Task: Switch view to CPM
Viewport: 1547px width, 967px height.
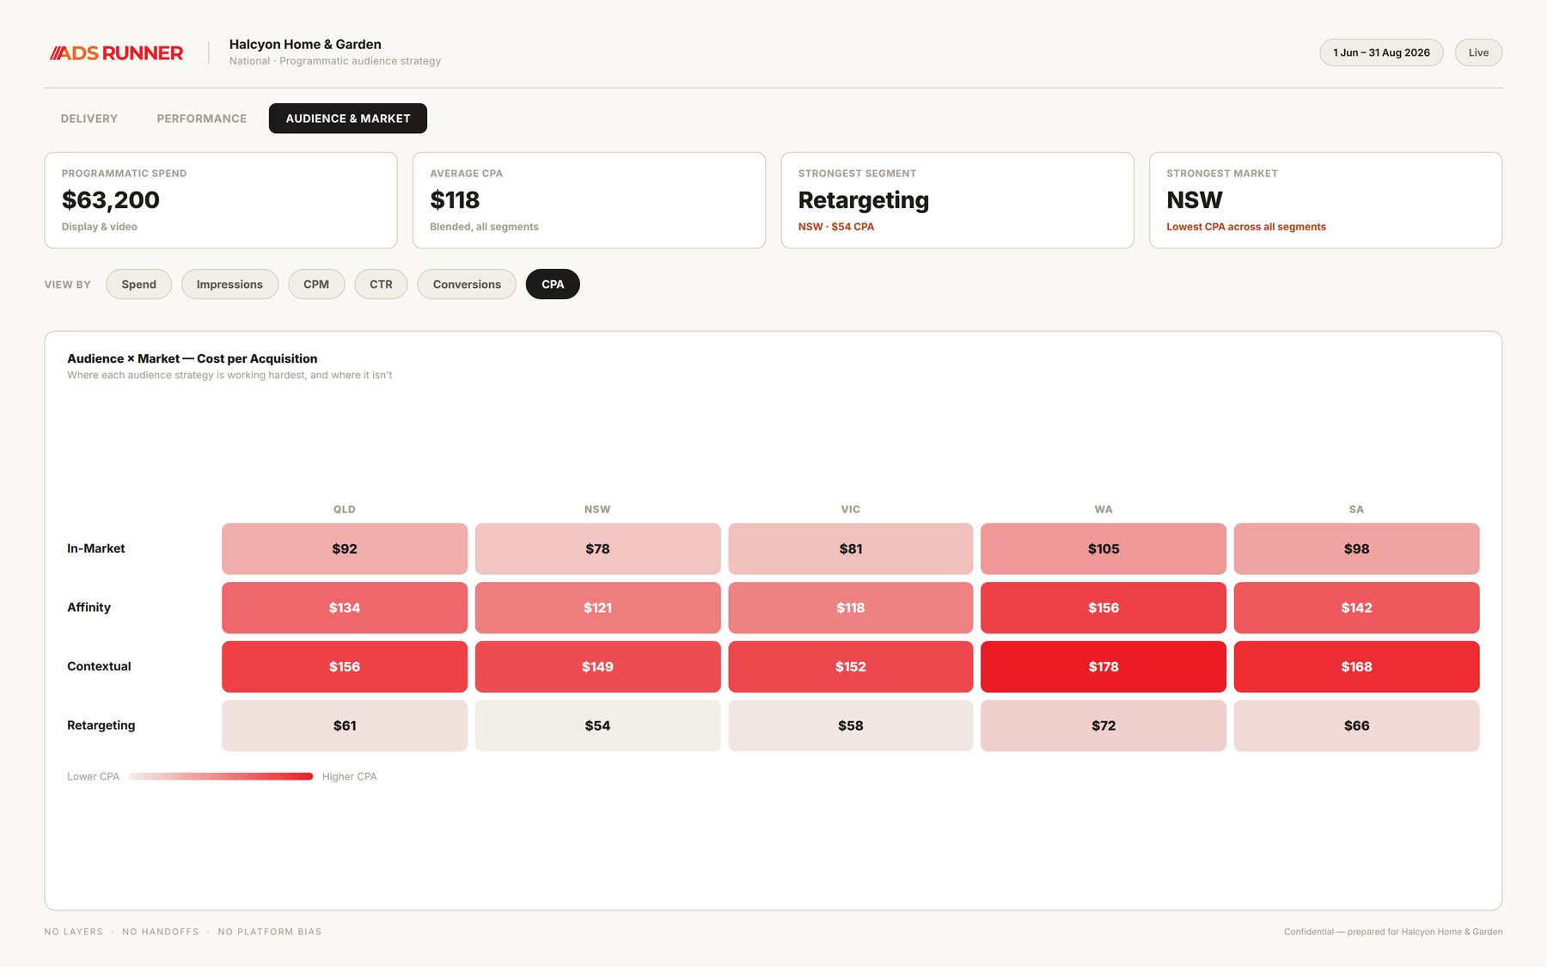Action: (x=316, y=285)
